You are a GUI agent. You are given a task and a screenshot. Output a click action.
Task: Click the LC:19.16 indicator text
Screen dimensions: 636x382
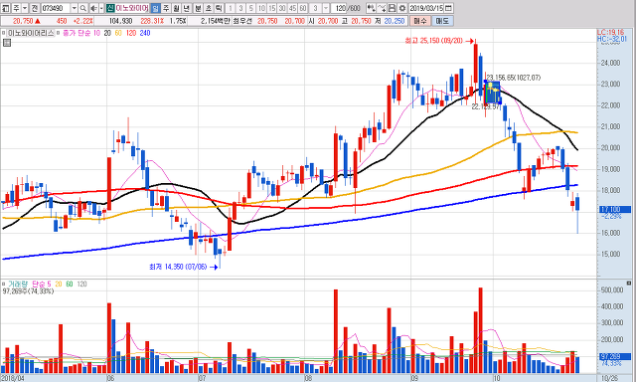[x=610, y=32]
